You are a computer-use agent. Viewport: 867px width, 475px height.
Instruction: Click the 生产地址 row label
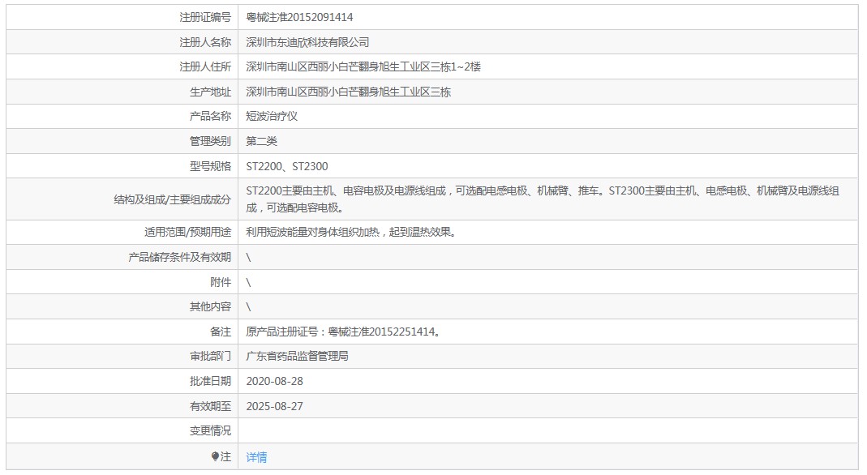(x=210, y=92)
